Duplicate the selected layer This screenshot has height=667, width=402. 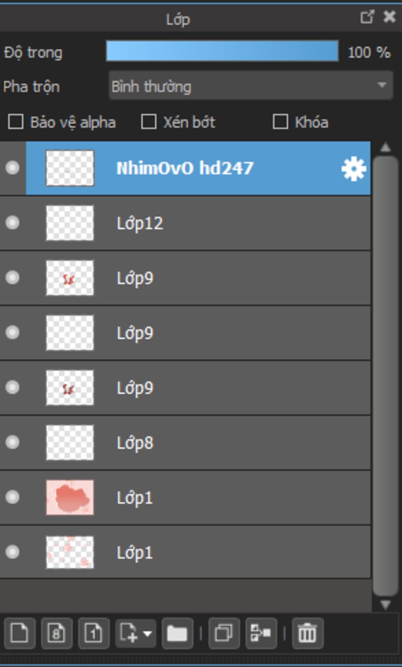tap(224, 633)
